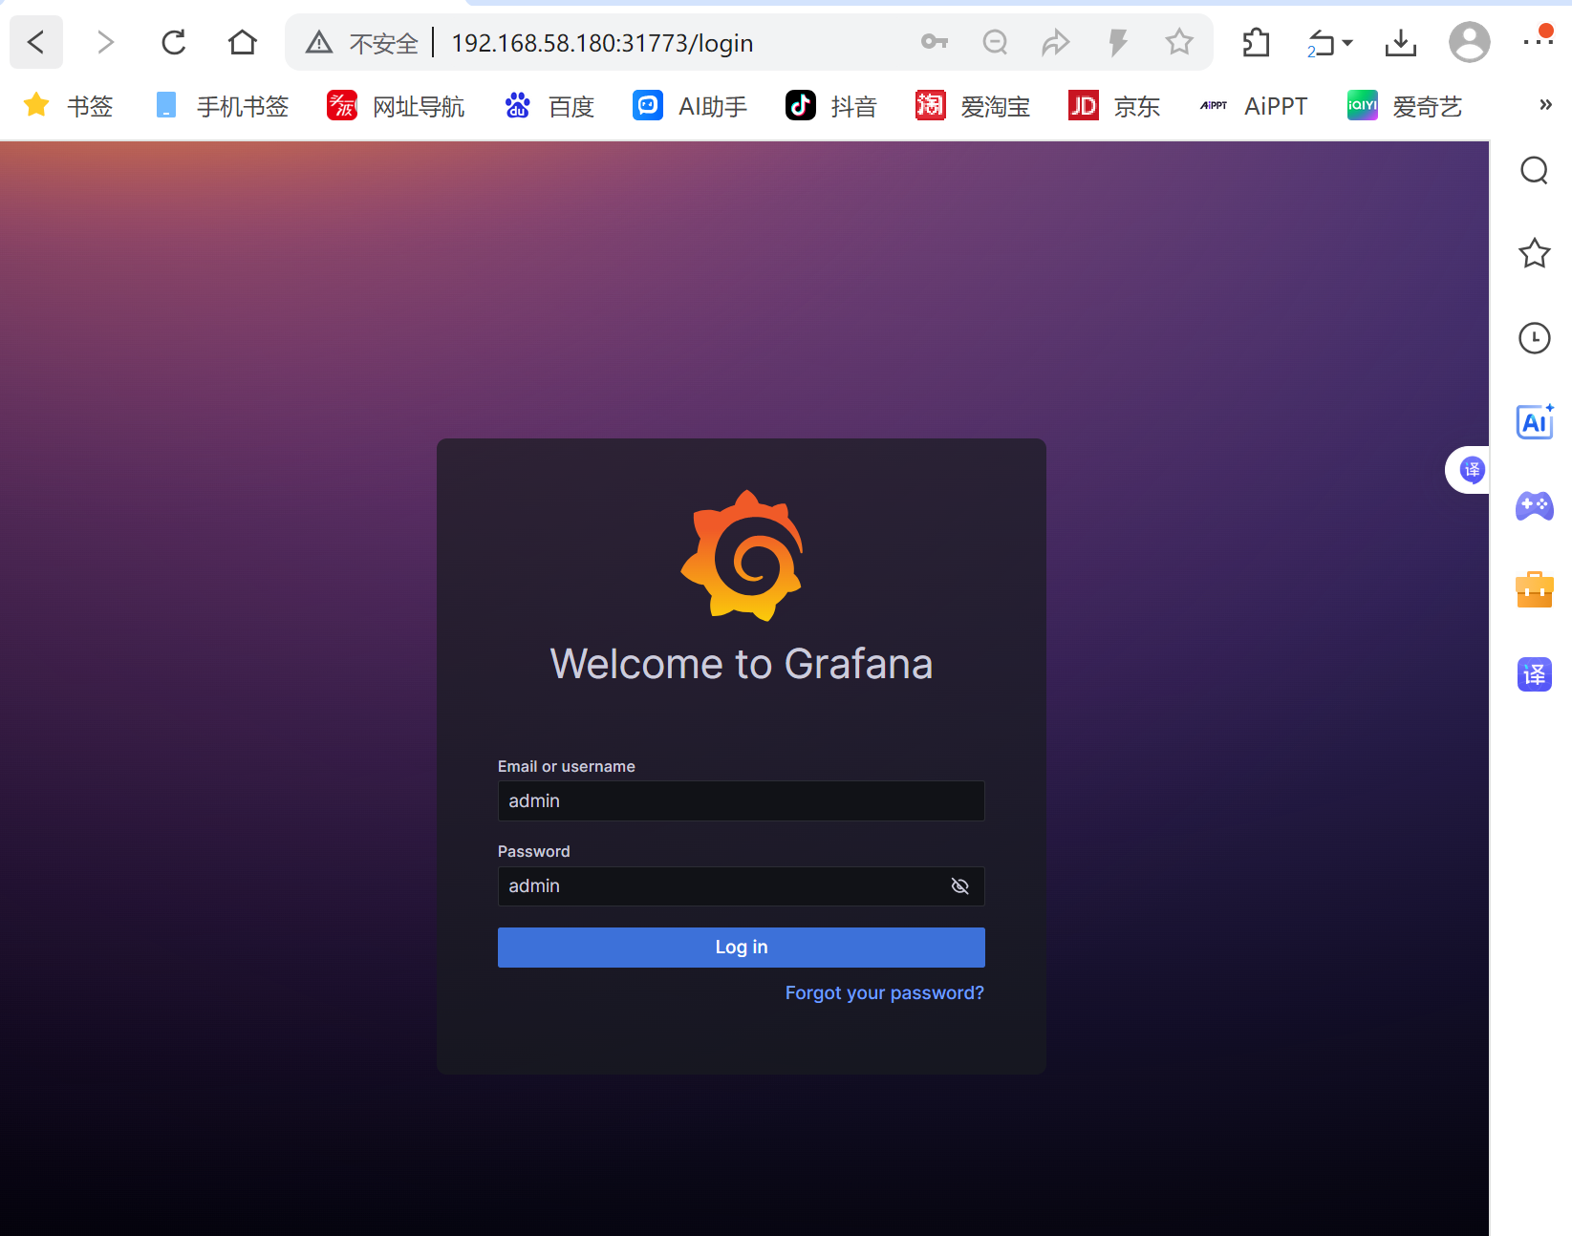Expand the undo tab dropdown arrow
Image resolution: width=1572 pixels, height=1236 pixels.
[x=1347, y=42]
